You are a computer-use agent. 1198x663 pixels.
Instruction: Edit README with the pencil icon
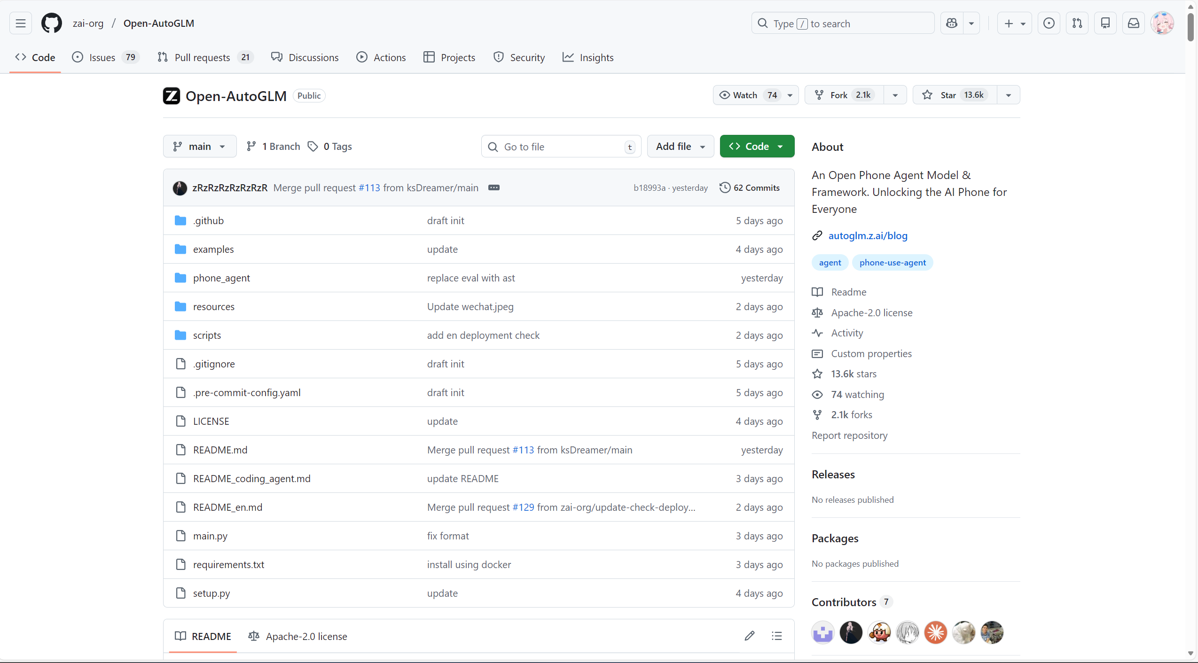point(750,636)
